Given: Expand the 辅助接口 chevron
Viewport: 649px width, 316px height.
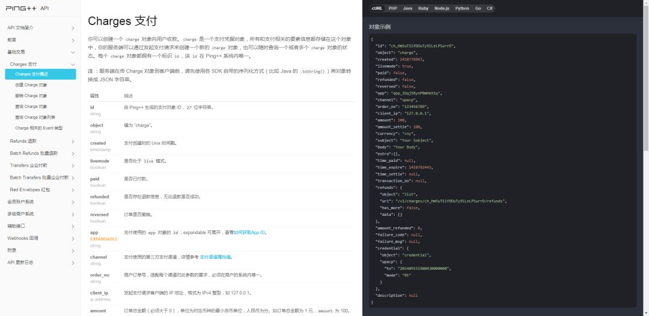Looking at the screenshot, I should point(73,227).
